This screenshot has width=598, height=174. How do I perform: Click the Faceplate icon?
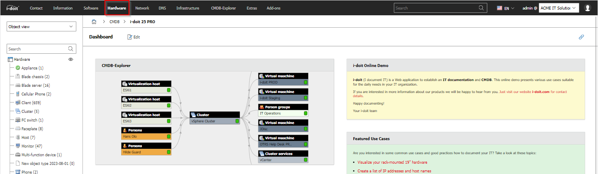tap(18, 129)
